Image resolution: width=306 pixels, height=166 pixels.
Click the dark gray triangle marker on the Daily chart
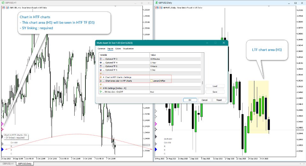point(156,137)
